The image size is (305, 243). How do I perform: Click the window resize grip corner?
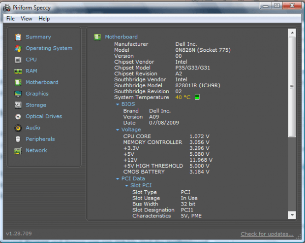[299, 237]
